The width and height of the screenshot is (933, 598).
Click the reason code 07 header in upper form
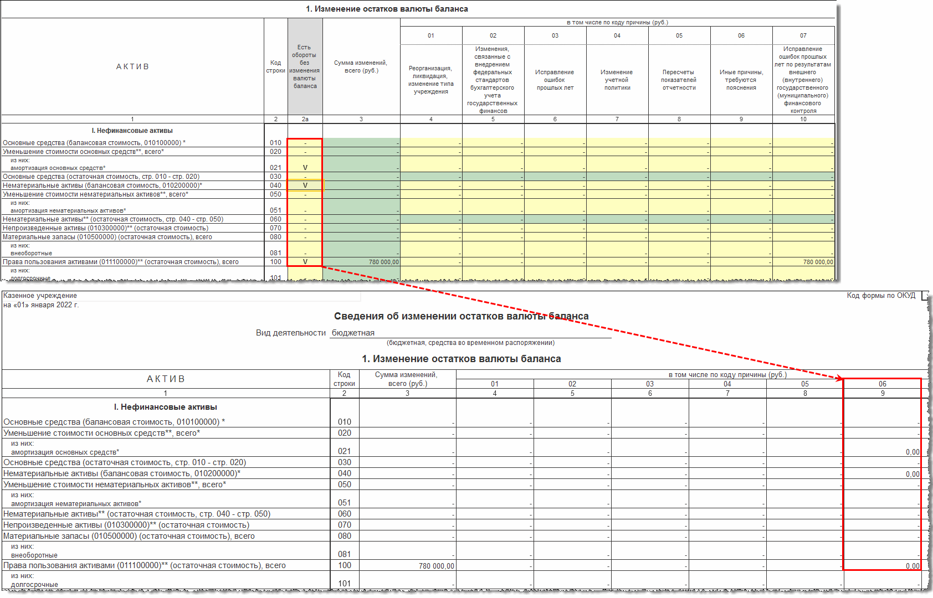[x=803, y=35]
